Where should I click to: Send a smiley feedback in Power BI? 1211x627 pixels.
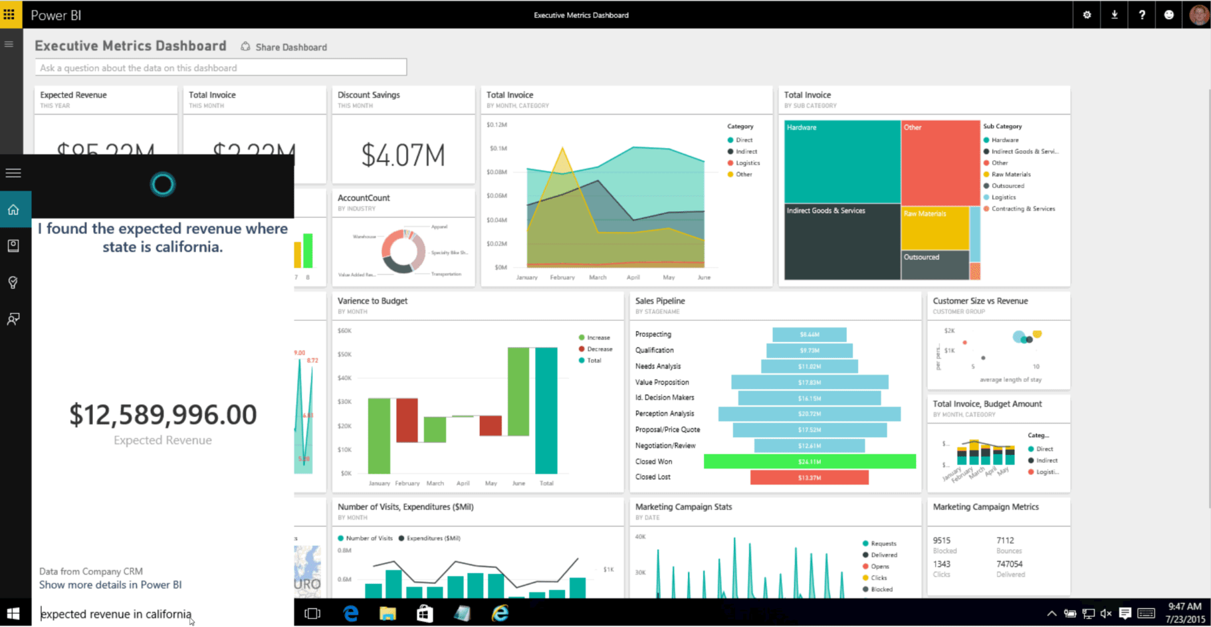tap(1168, 15)
